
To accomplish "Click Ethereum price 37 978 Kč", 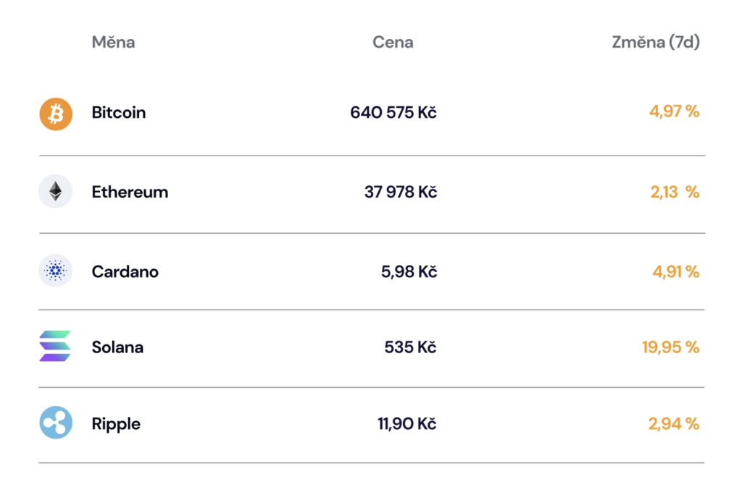I will point(400,192).
